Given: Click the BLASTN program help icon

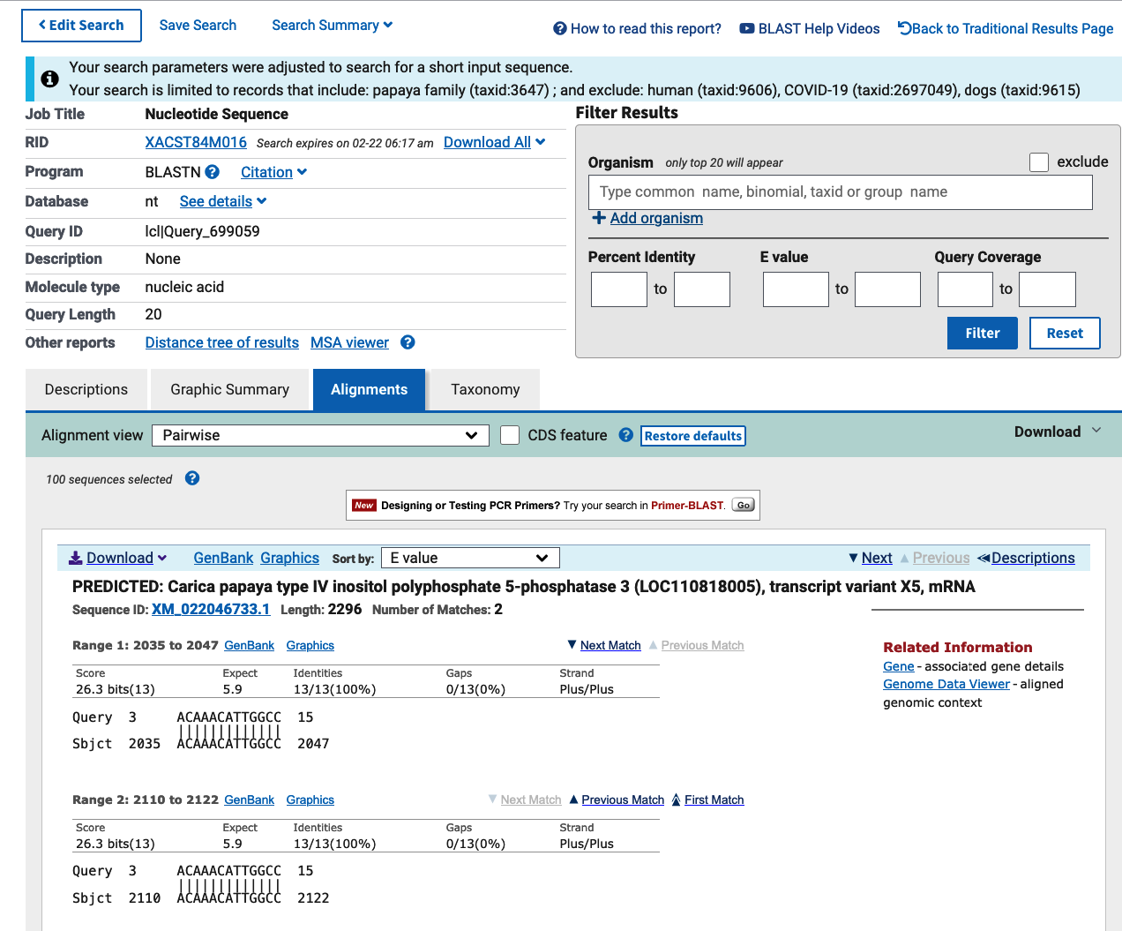Looking at the screenshot, I should [212, 172].
